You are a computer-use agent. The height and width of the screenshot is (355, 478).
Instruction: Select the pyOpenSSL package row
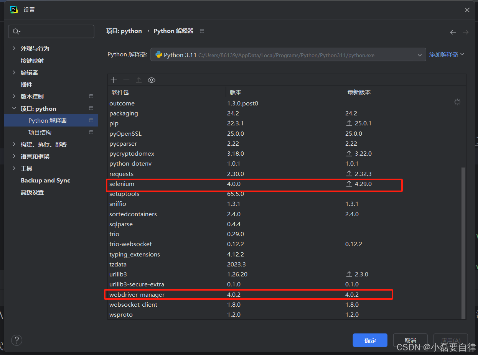click(x=284, y=133)
